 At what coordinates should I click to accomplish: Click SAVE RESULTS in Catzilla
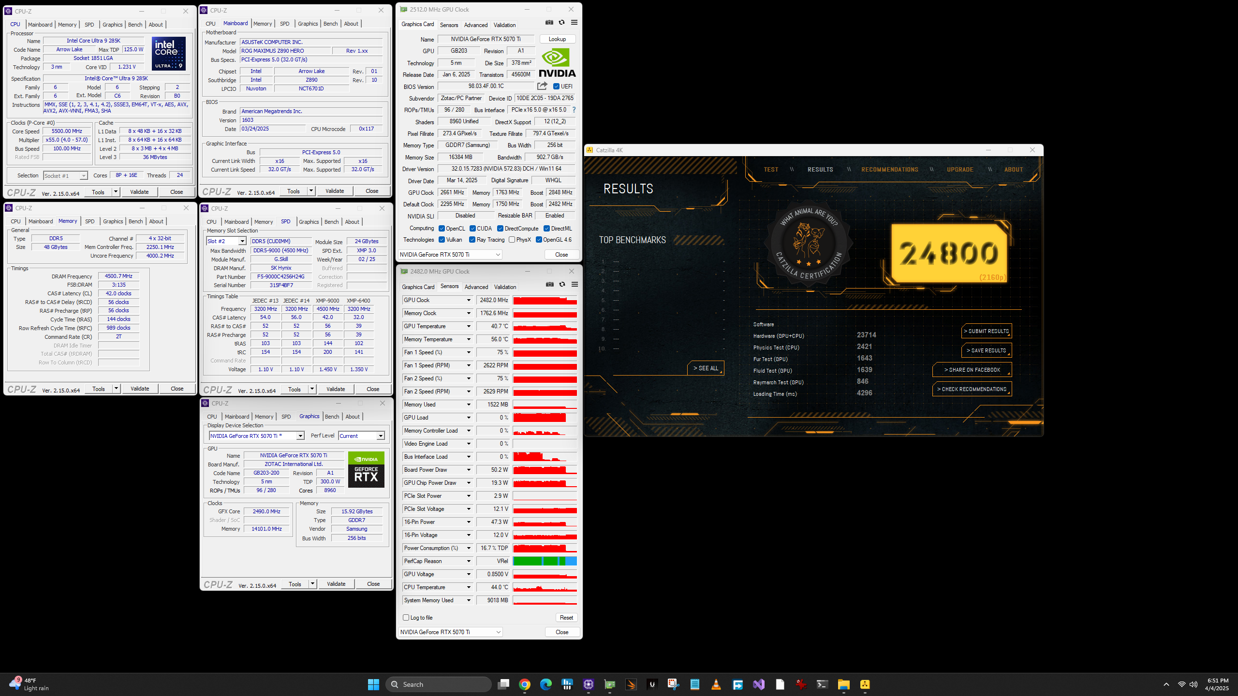click(986, 350)
